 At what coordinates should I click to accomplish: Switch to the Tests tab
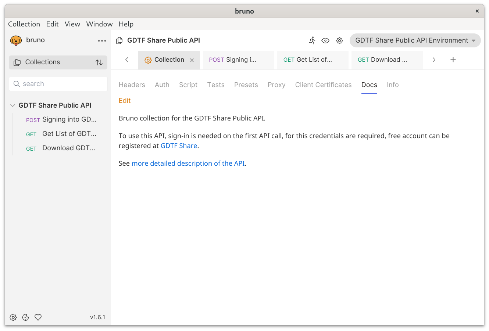(x=216, y=85)
